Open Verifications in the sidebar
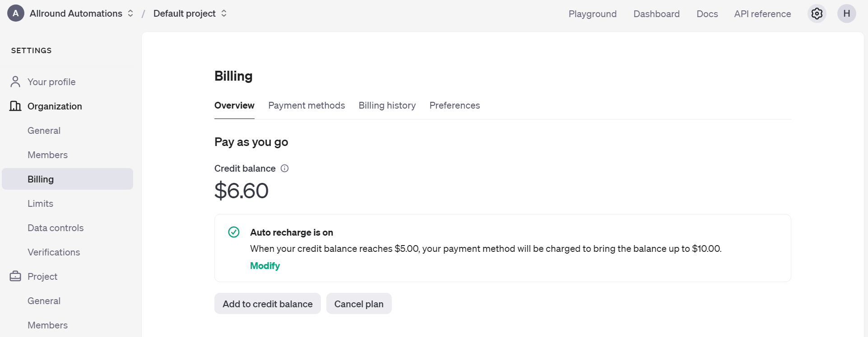This screenshot has height=337, width=868. (x=54, y=252)
